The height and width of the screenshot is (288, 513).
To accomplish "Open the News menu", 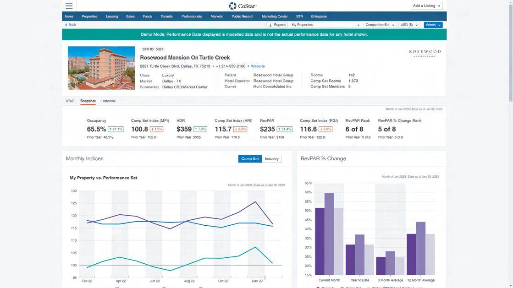I will 69,16.
